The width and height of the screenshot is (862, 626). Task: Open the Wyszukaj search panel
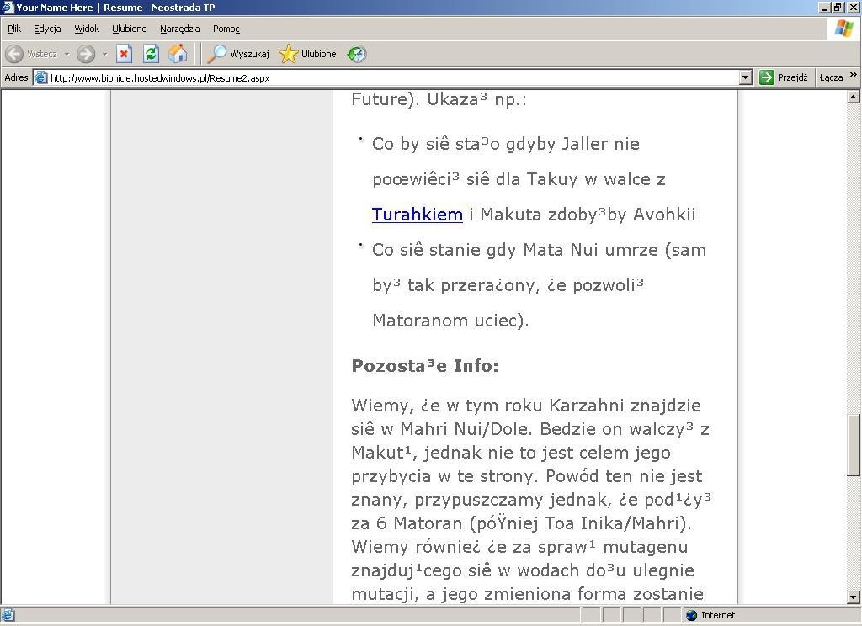[238, 54]
